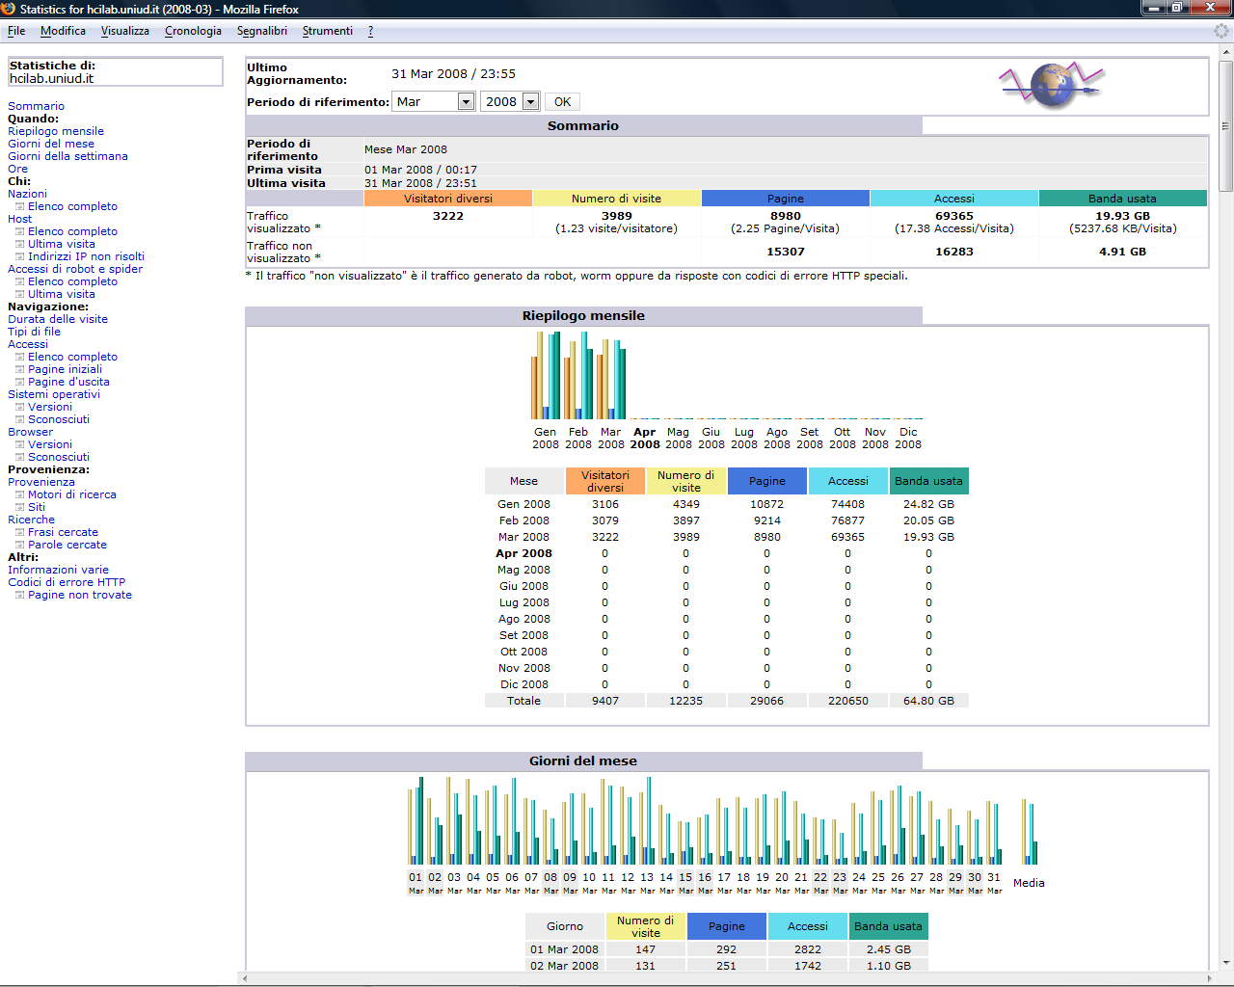The height and width of the screenshot is (987, 1234).
Task: Open Browser Sconosciuti link
Action: pos(59,457)
